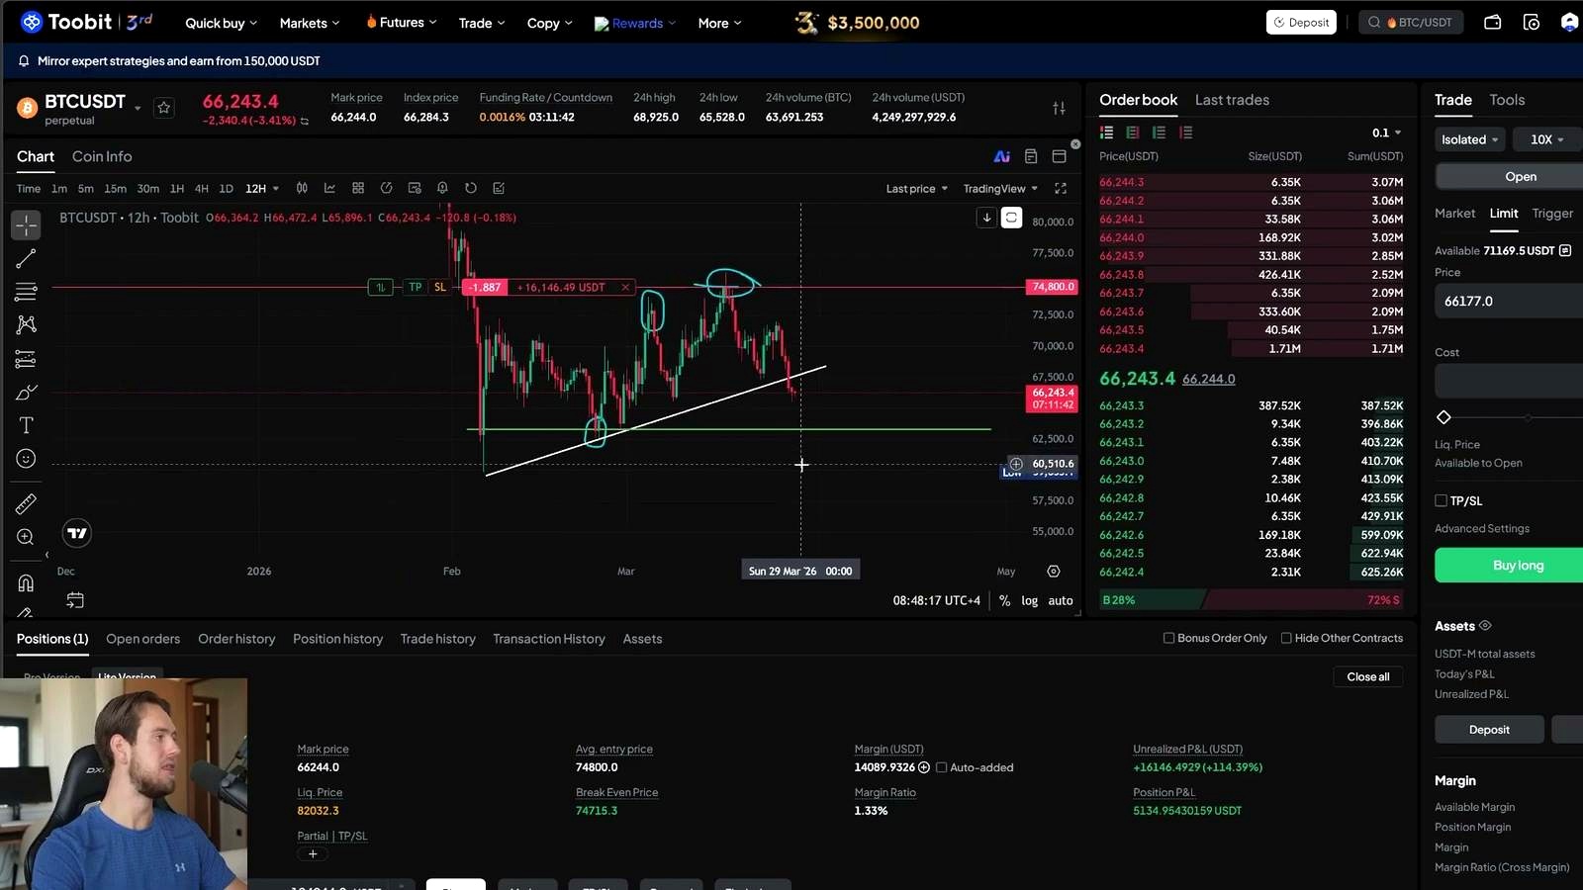Open the chart edit settings icon
The image size is (1583, 890).
[x=499, y=188]
